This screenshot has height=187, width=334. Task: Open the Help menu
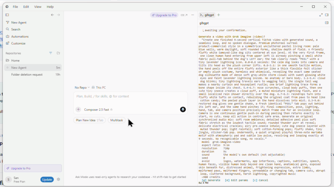click(x=50, y=7)
